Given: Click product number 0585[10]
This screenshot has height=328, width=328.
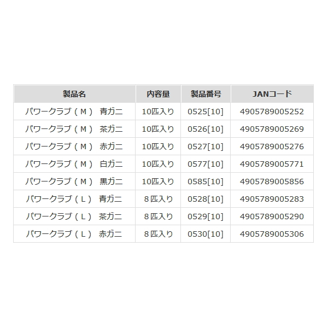Looking at the screenshot, I should click(x=206, y=181).
